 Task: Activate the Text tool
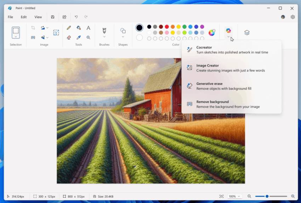(x=88, y=28)
